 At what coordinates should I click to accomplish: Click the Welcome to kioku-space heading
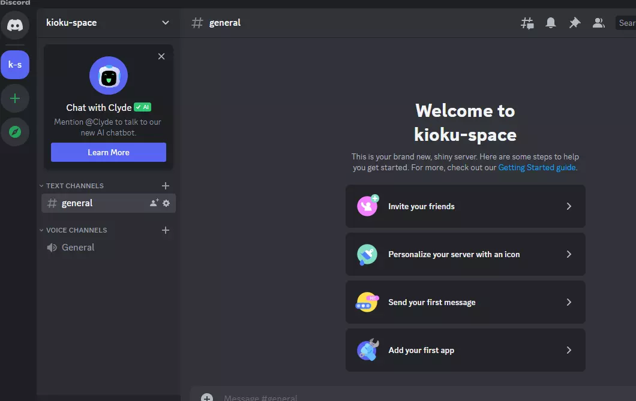465,123
